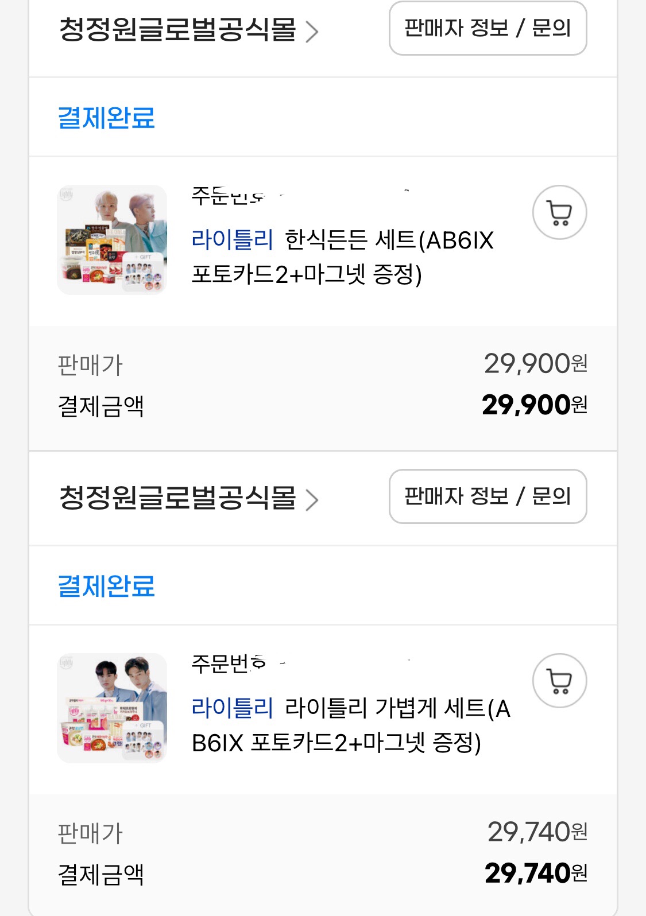646x916 pixels.
Task: Click the 주문번호 line above 한식든든 세트
Action: click(x=230, y=196)
